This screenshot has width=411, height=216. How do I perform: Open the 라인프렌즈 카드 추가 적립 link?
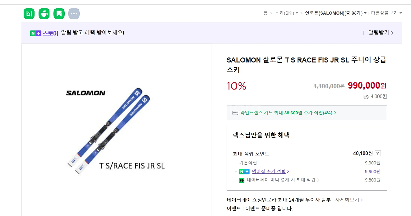[288, 113]
